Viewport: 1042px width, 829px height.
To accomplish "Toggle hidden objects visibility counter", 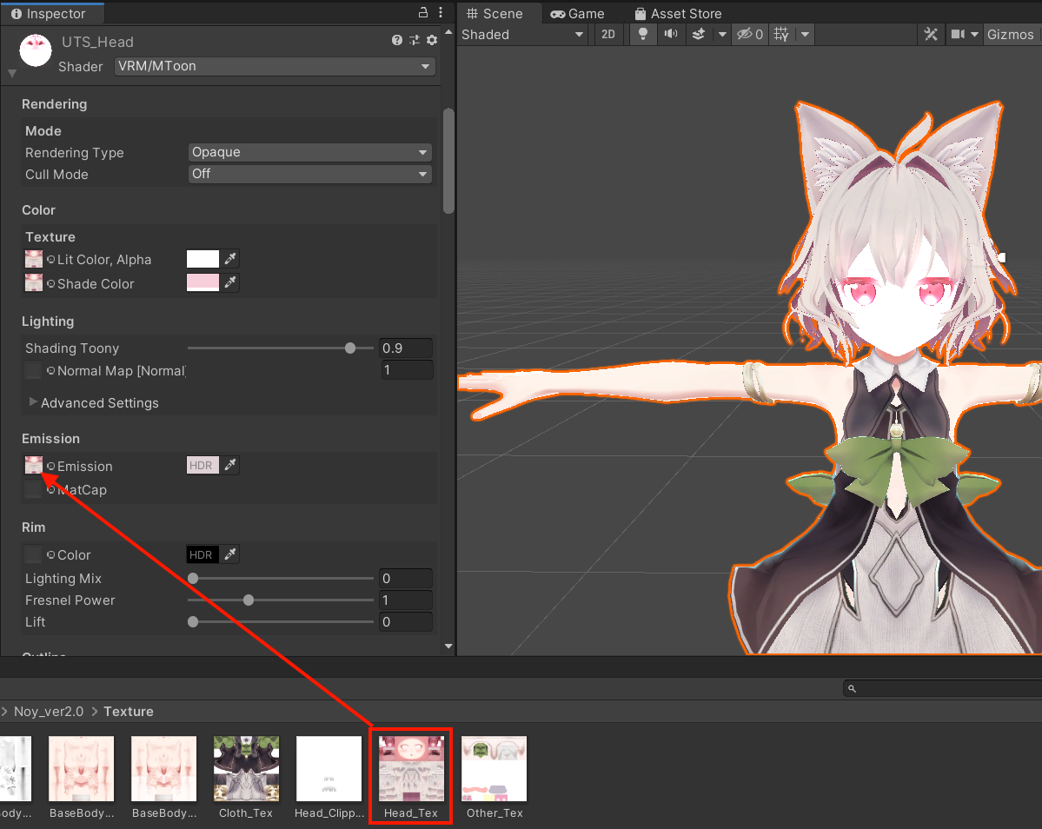I will tap(750, 34).
